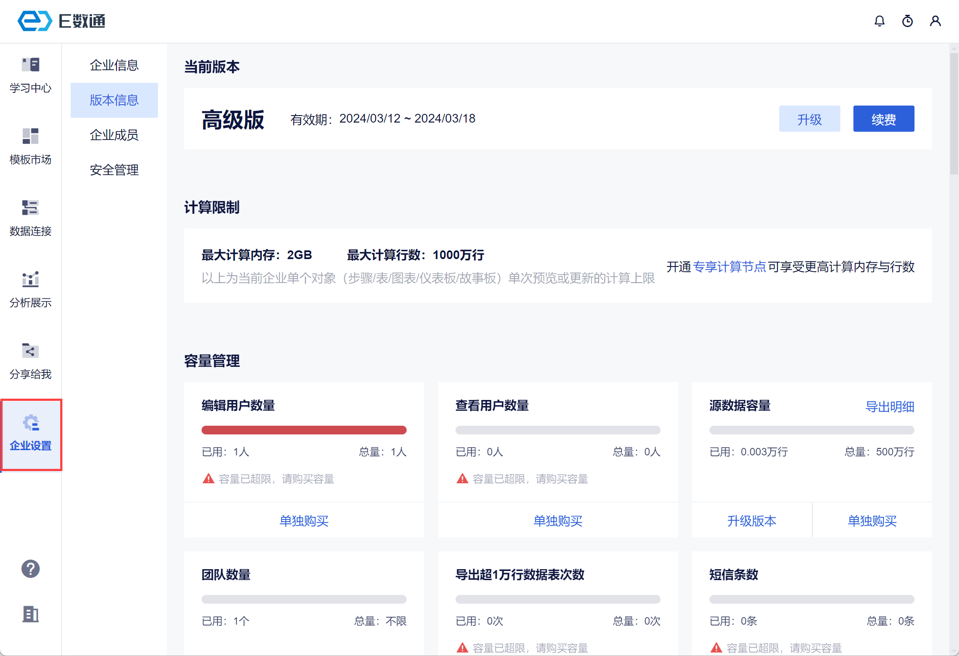Select the 企业信息 menu item
Viewport: 959px width, 656px height.
[x=114, y=65]
